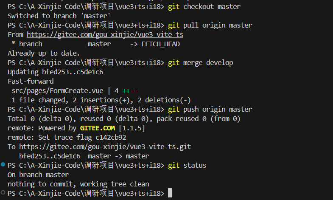Click the blue command decoration dot beside git status

point(3,164)
